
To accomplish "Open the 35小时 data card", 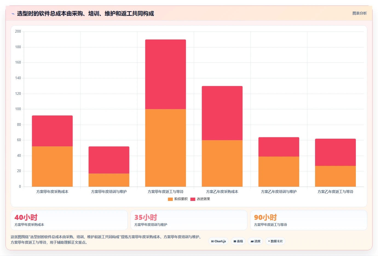I will point(189,220).
